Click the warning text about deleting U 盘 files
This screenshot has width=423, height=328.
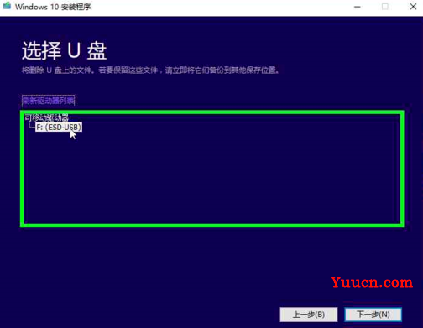click(x=150, y=70)
